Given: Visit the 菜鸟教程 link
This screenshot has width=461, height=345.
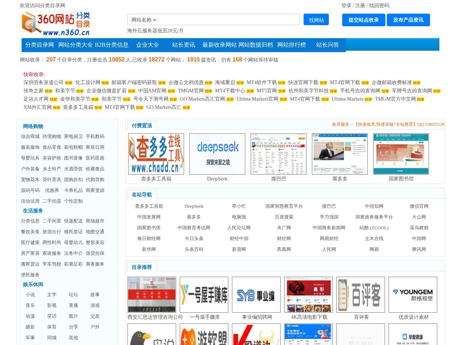Looking at the screenshot, I should tap(419, 227).
